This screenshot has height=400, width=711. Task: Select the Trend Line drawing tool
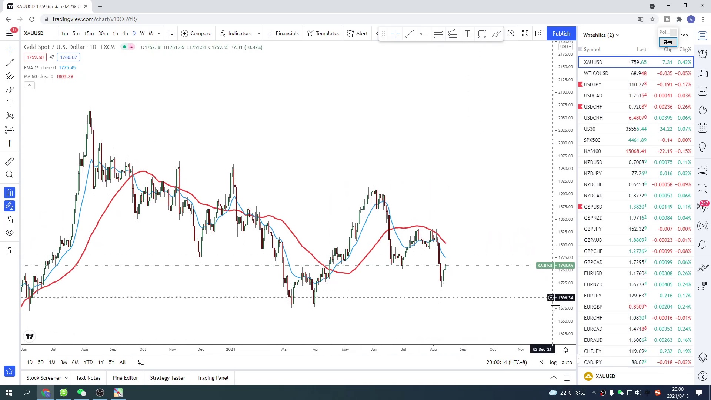point(10,63)
